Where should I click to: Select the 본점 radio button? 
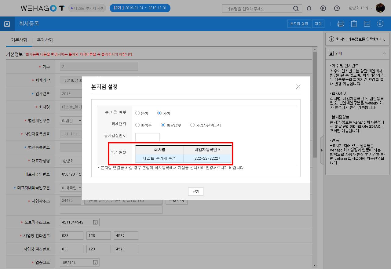pos(137,113)
